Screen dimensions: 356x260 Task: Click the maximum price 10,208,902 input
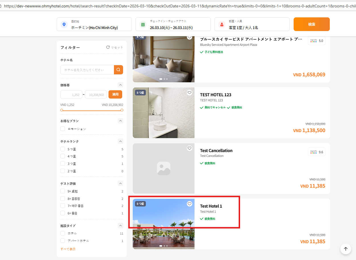pos(96,95)
